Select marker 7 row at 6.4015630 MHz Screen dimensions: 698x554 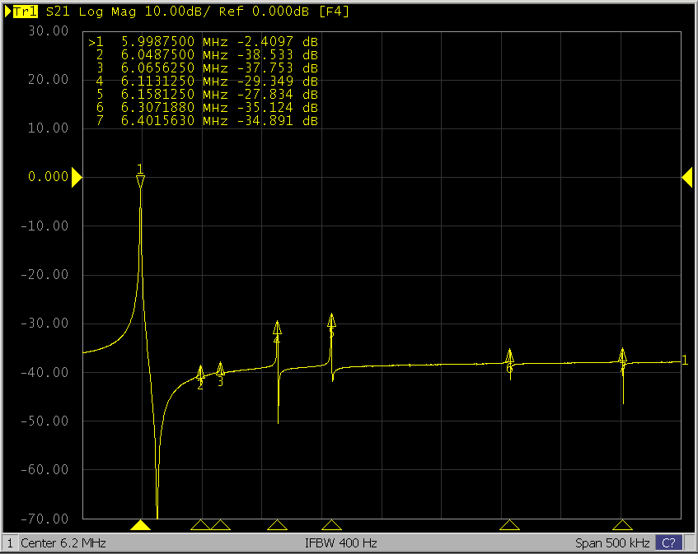click(204, 120)
